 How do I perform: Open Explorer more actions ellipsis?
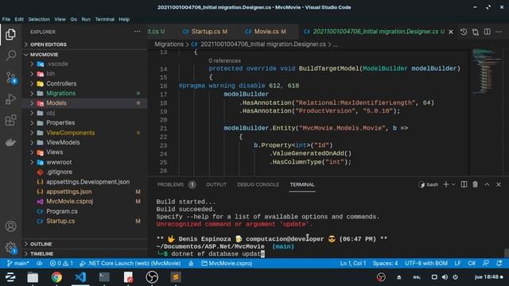coord(137,32)
